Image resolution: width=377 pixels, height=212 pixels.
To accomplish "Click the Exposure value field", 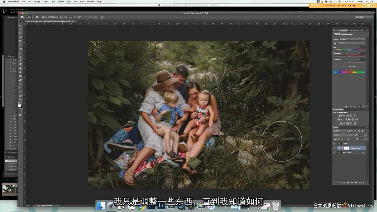I will [70, 17].
